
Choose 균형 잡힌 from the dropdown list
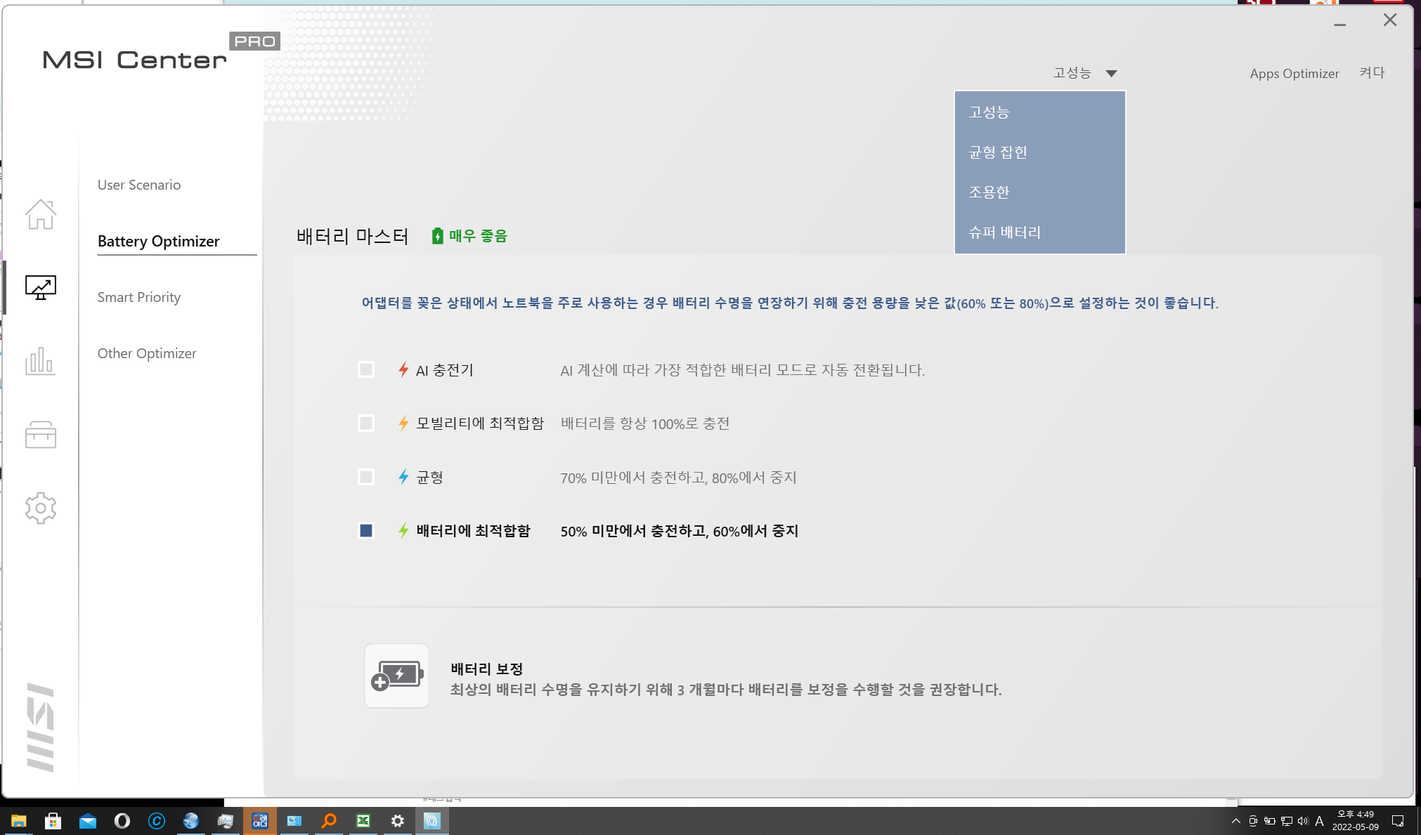coord(1039,152)
